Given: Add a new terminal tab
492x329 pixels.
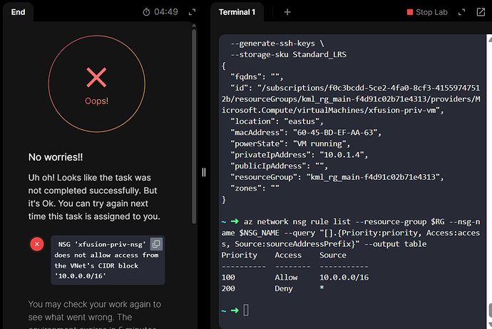Looking at the screenshot, I should click(x=287, y=12).
